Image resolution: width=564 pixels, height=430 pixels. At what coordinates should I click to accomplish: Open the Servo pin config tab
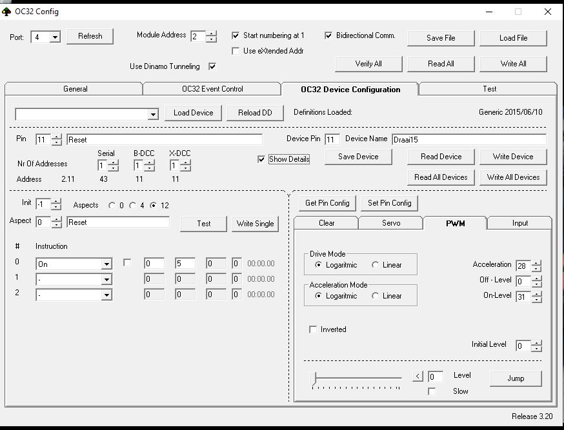[390, 223]
